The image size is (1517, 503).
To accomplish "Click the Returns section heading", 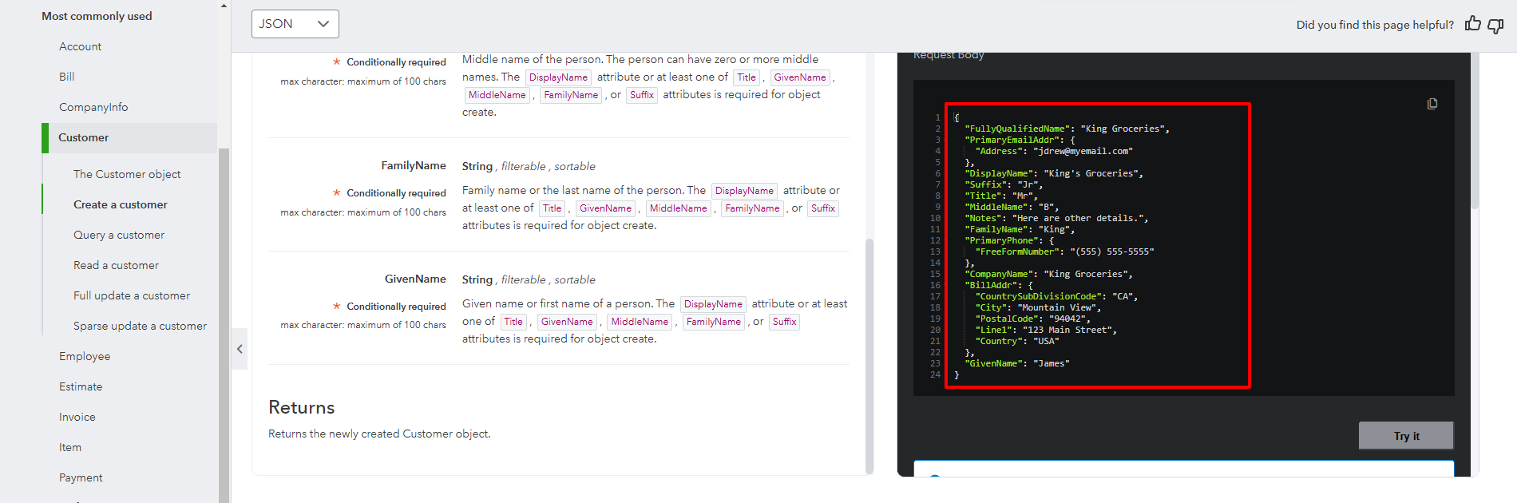I will tap(302, 407).
